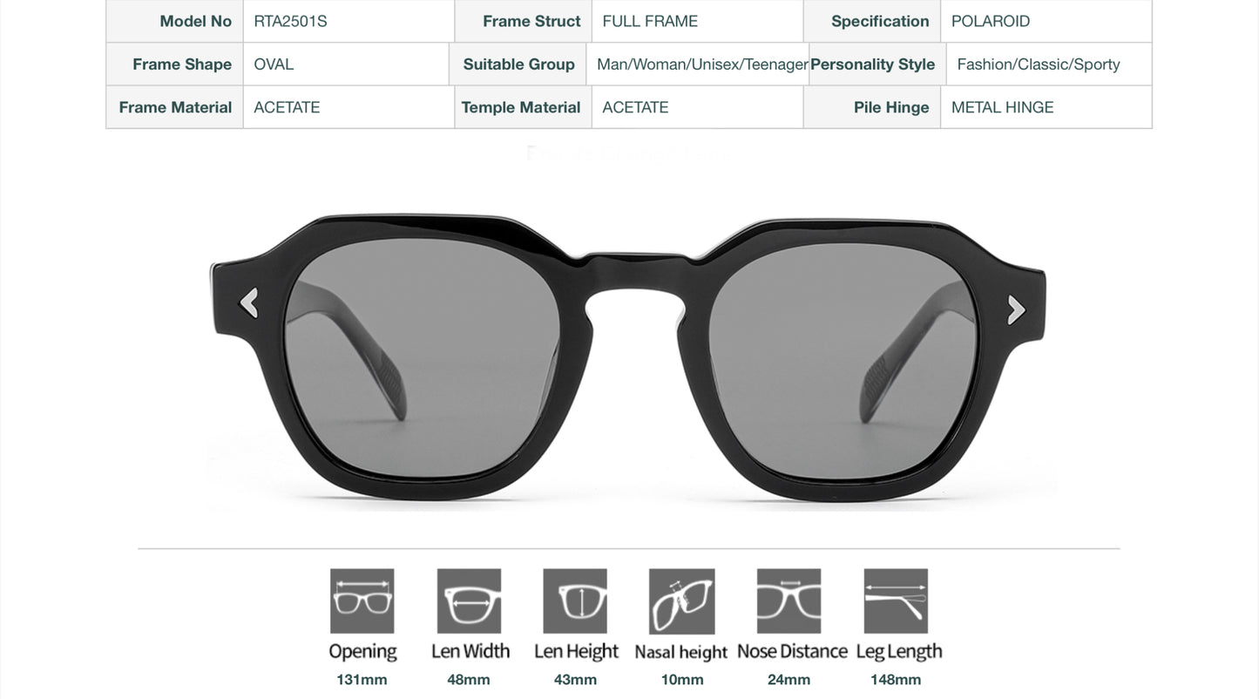Click the Frame Struct label
This screenshot has width=1259, height=699.
pyautogui.click(x=531, y=21)
